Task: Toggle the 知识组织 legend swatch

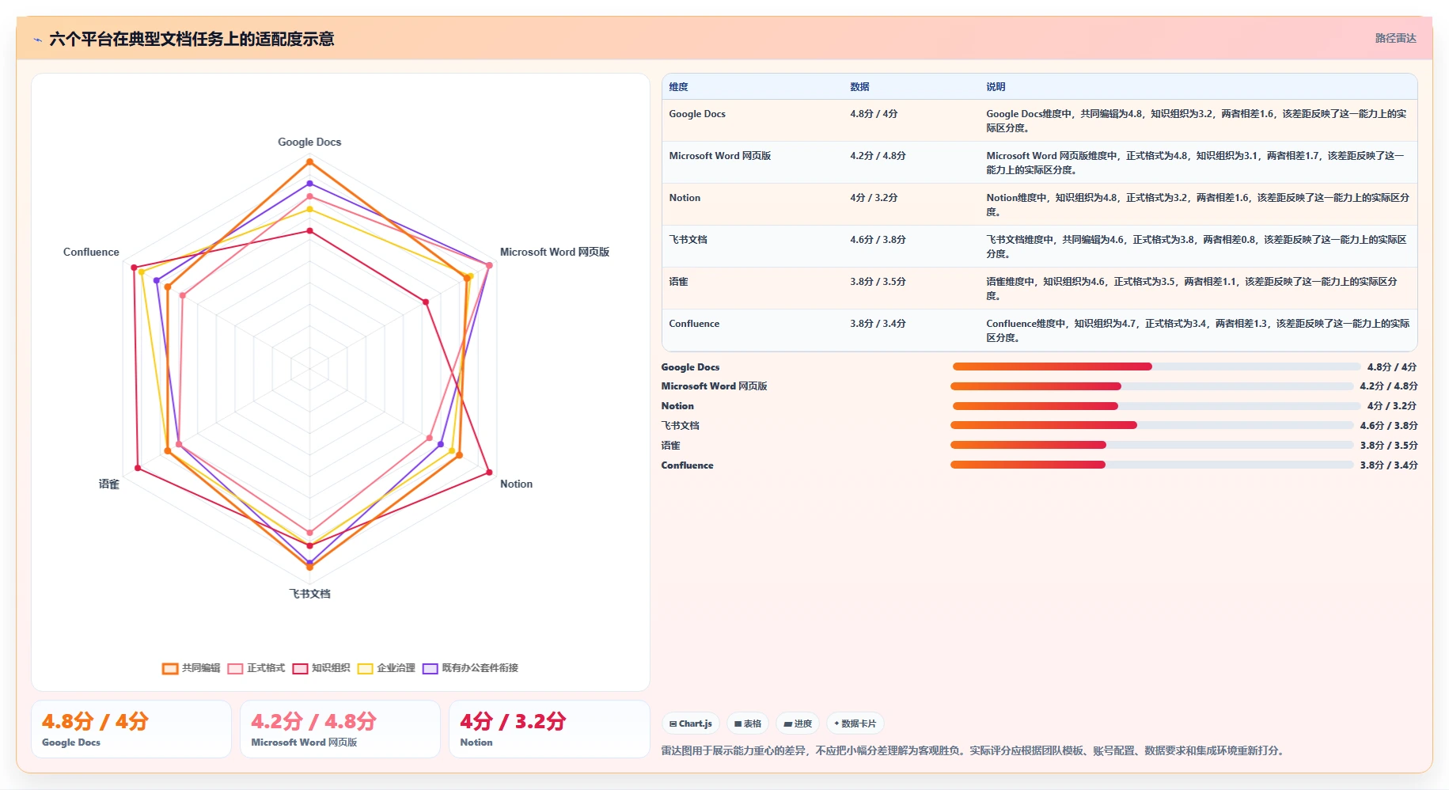Action: [300, 668]
